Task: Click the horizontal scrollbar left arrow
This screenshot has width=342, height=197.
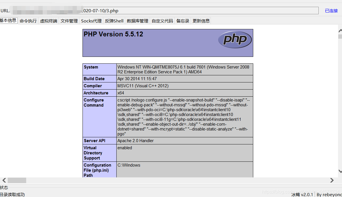Action: 4,180
